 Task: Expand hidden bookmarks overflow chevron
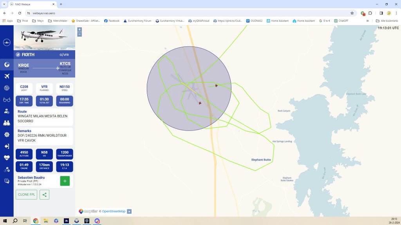point(367,21)
